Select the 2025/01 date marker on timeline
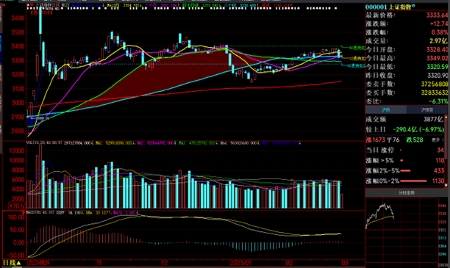 tap(240, 263)
